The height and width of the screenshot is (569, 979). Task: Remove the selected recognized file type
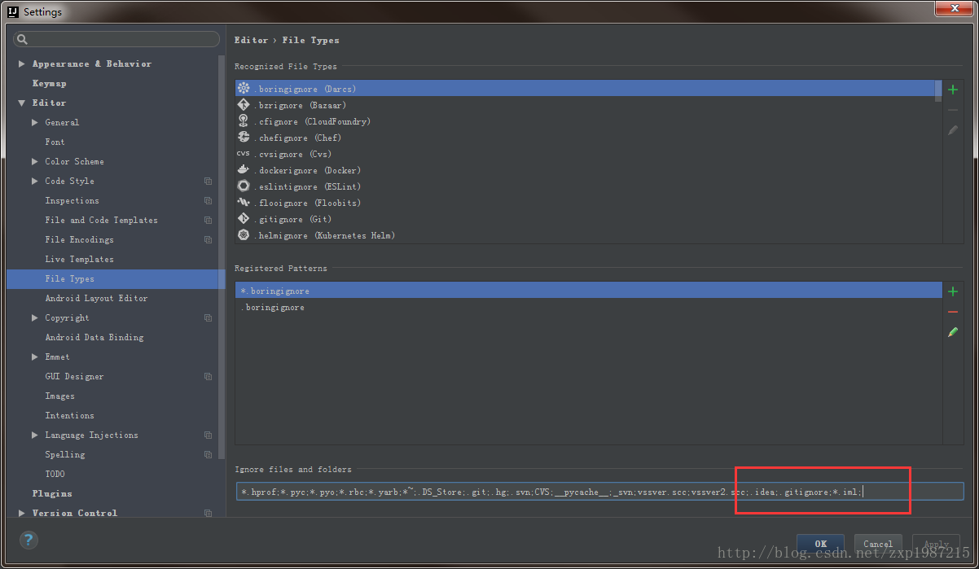[x=953, y=110]
